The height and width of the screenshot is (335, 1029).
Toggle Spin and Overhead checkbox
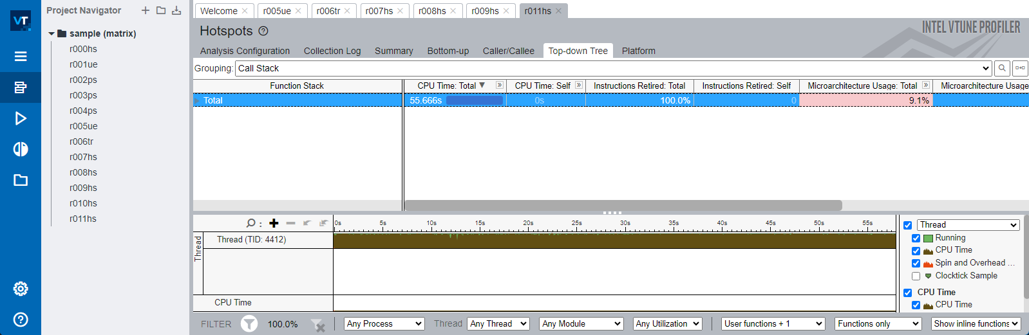[916, 263]
